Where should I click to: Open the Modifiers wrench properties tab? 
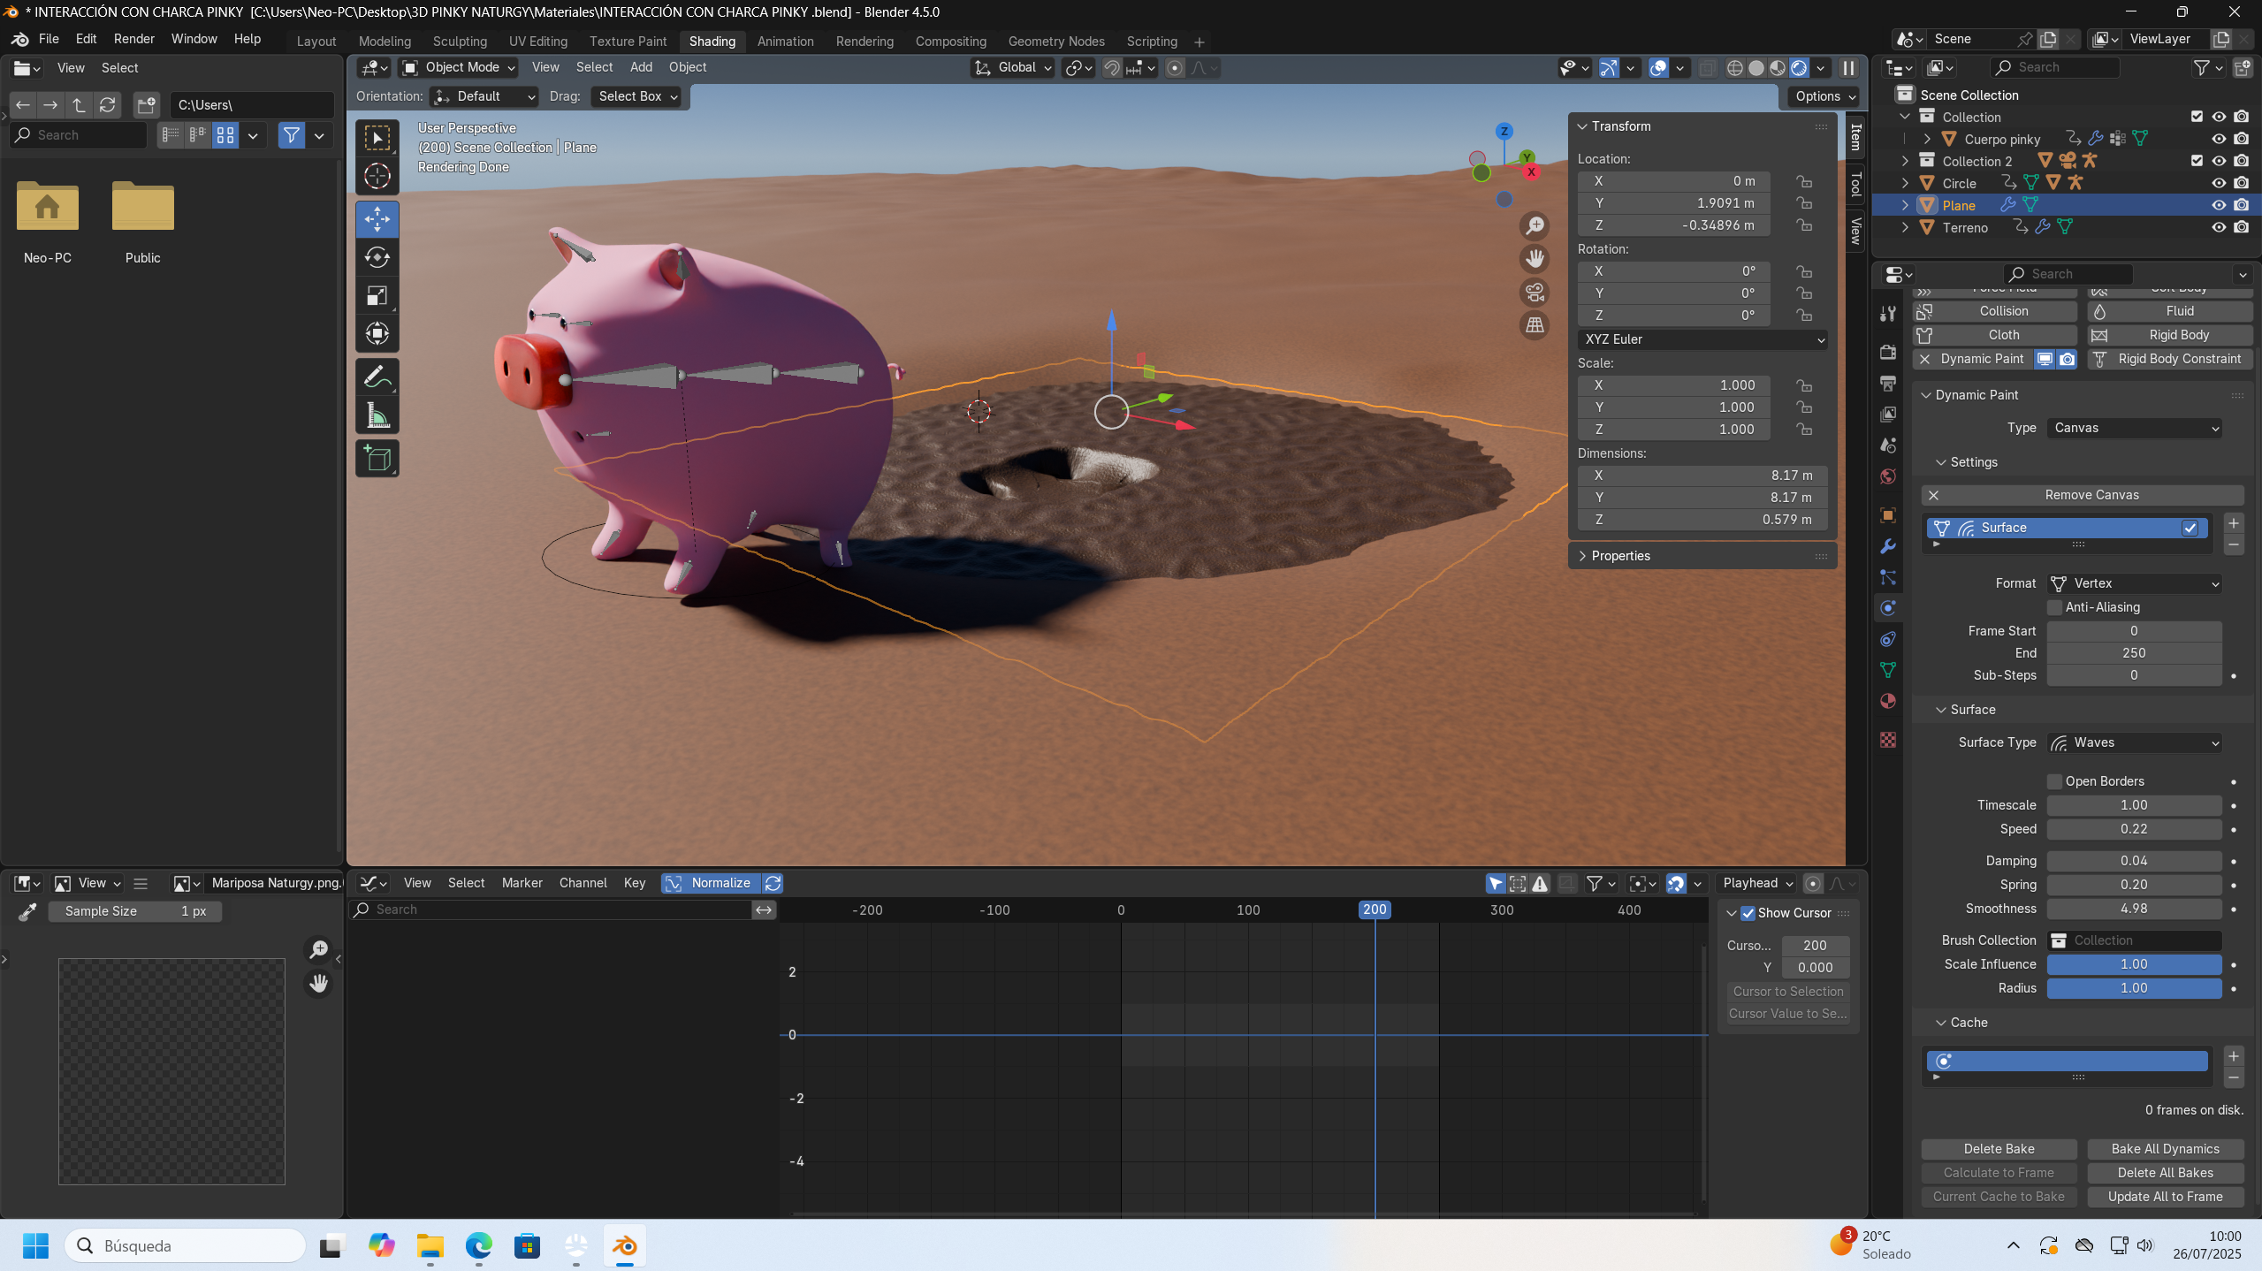[1888, 546]
